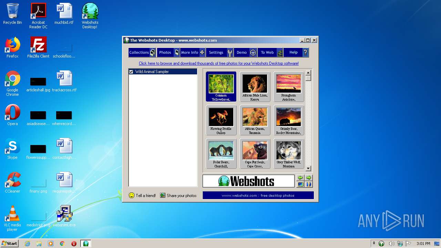441x248 pixels.
Task: Open Settings in Webshots toolbar
Action: [x=220, y=52]
